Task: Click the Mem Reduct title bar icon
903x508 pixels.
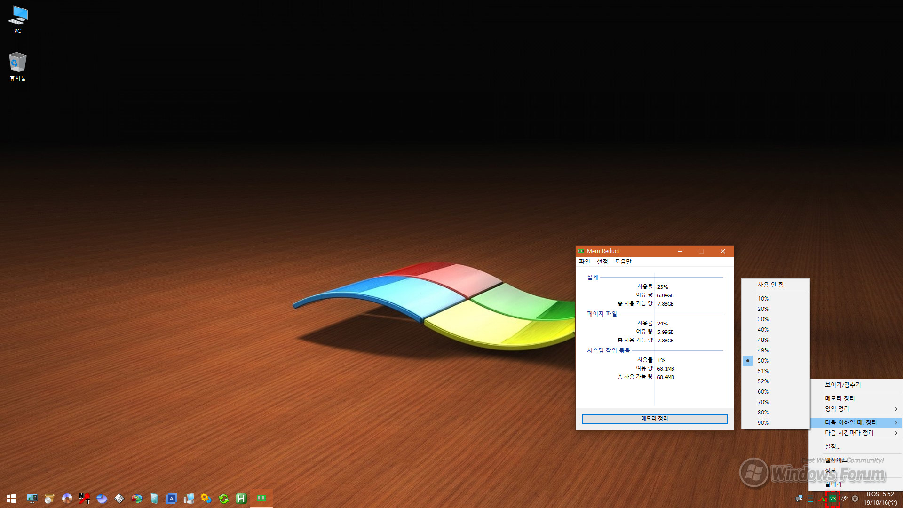Action: 581,251
